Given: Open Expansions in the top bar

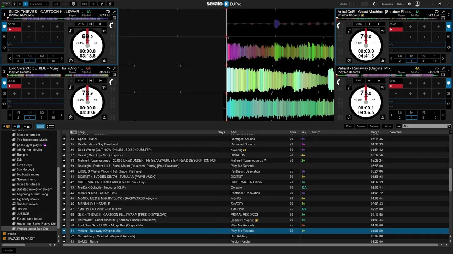Looking at the screenshot, I should coord(388,4).
